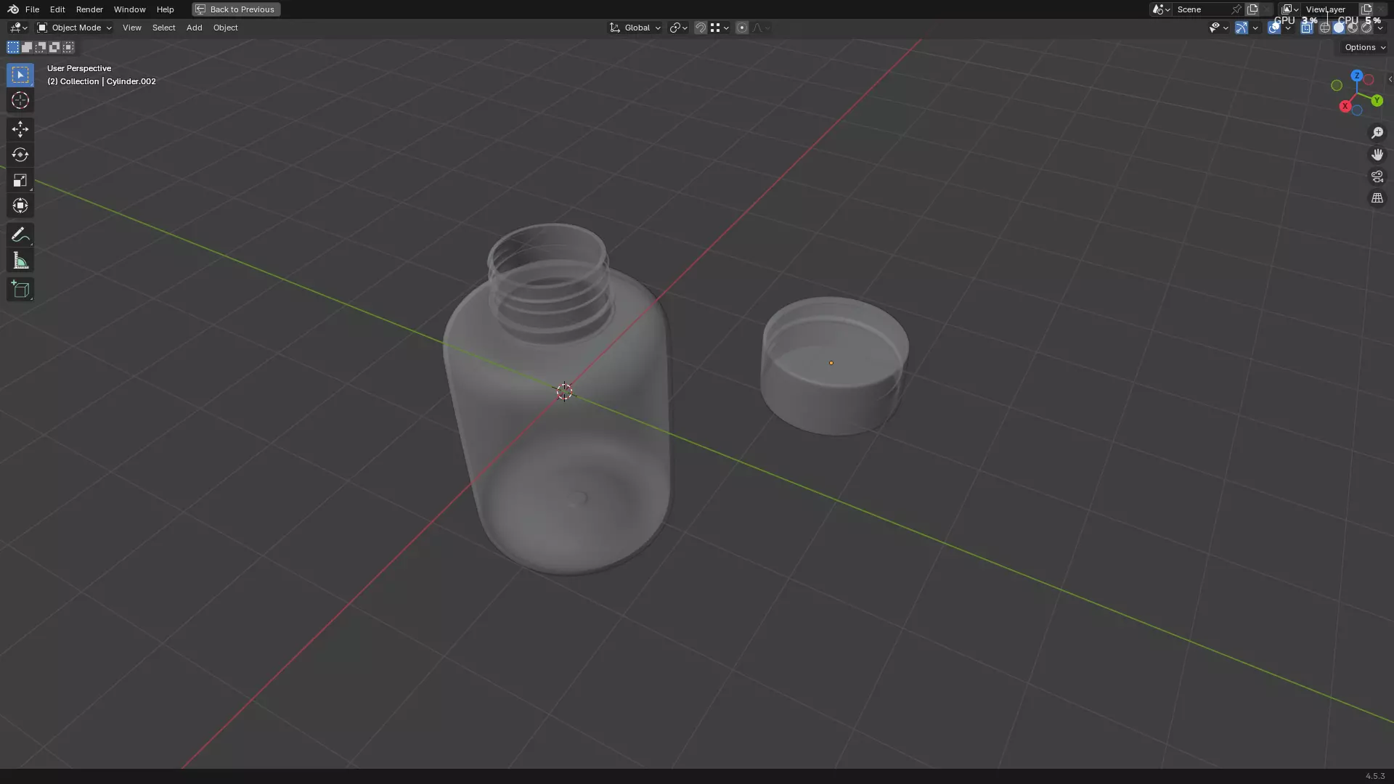Click the Pan view hand icon
Viewport: 1394px width, 784px height.
click(1377, 155)
